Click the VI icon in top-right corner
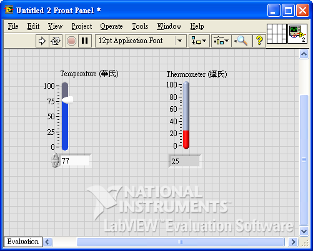This screenshot has height=251, width=313. click(x=297, y=34)
